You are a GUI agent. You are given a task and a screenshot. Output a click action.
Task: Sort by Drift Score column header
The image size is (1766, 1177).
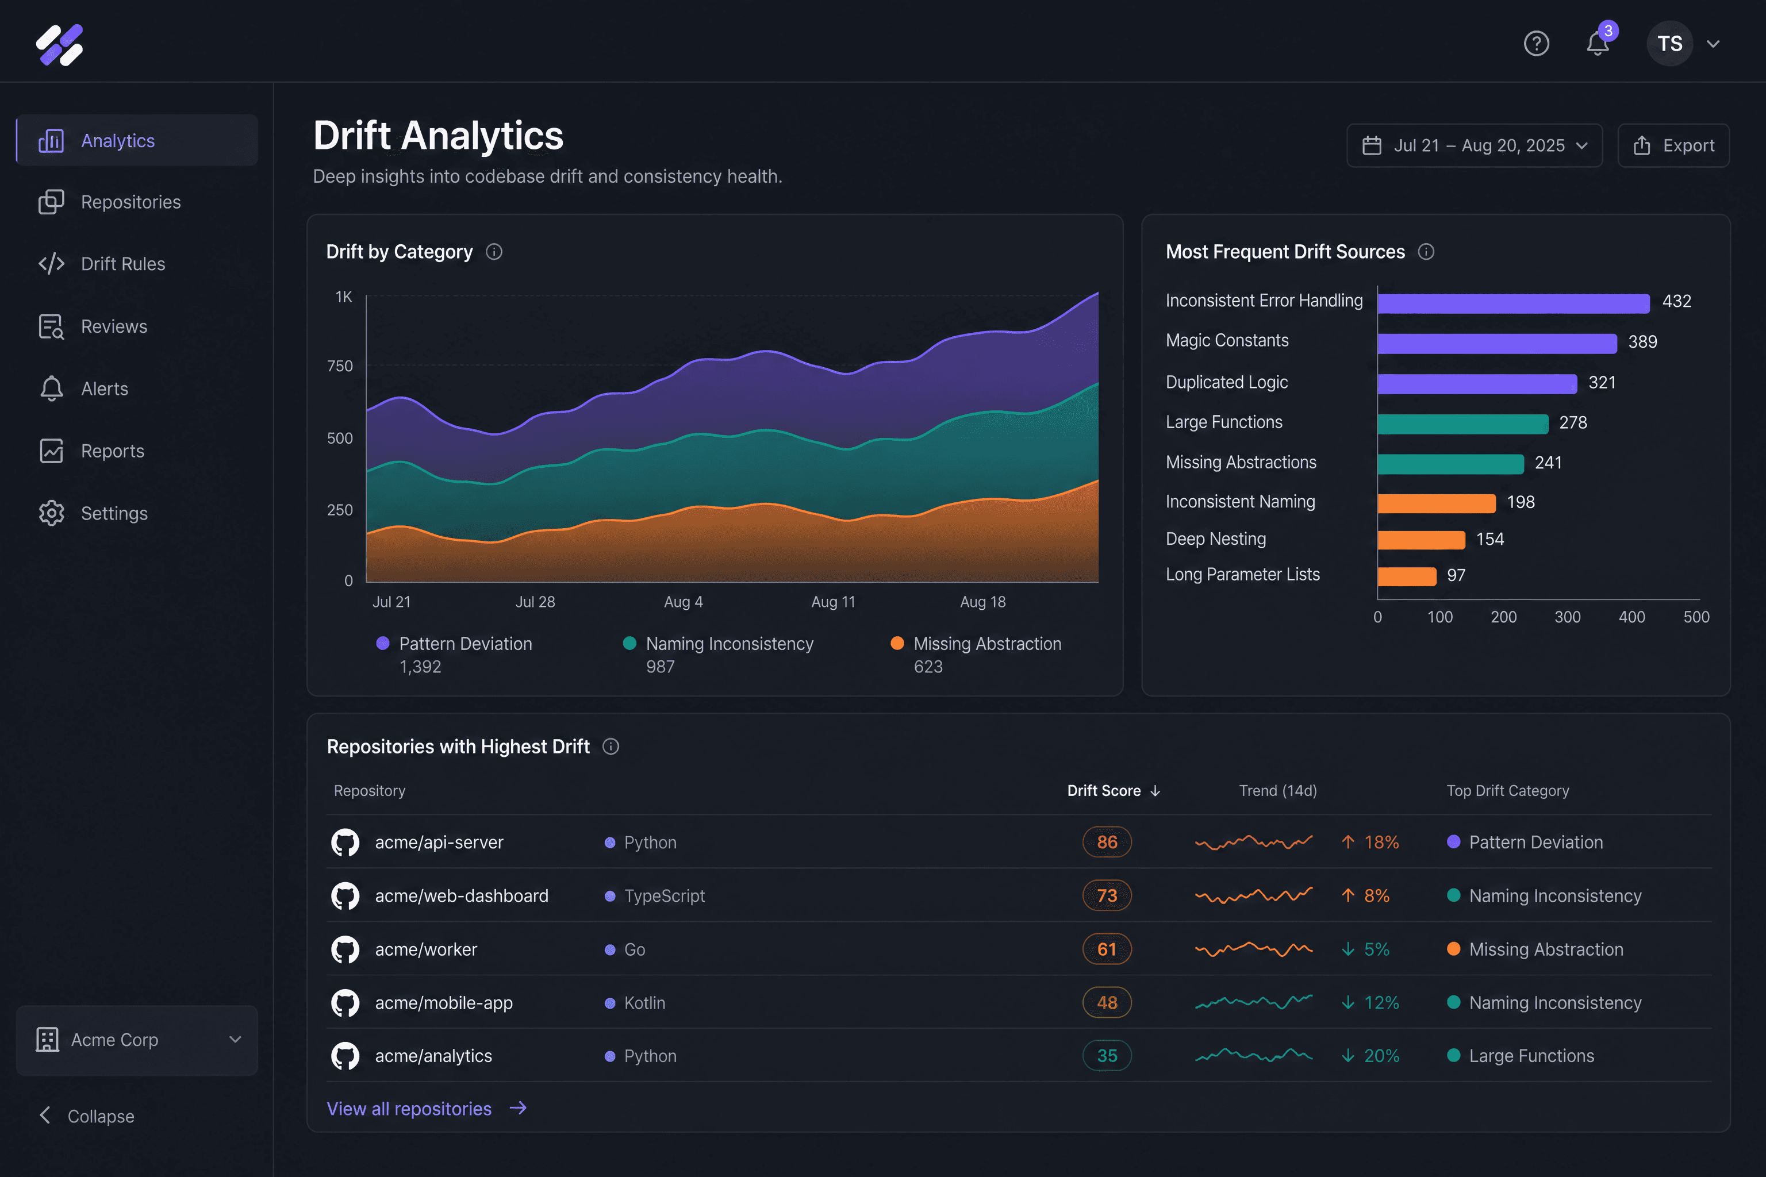pyautogui.click(x=1114, y=790)
